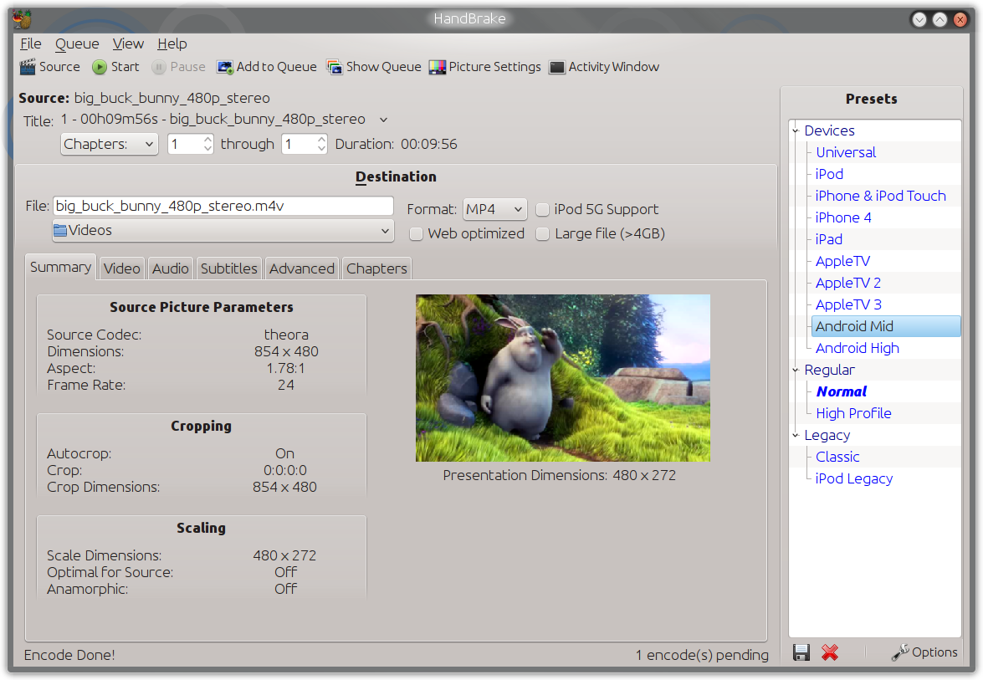Click the start chapter number field
The height and width of the screenshot is (680, 983).
coord(186,144)
